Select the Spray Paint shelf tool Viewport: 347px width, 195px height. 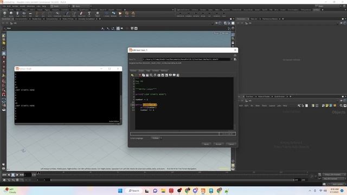pyautogui.click(x=81, y=14)
